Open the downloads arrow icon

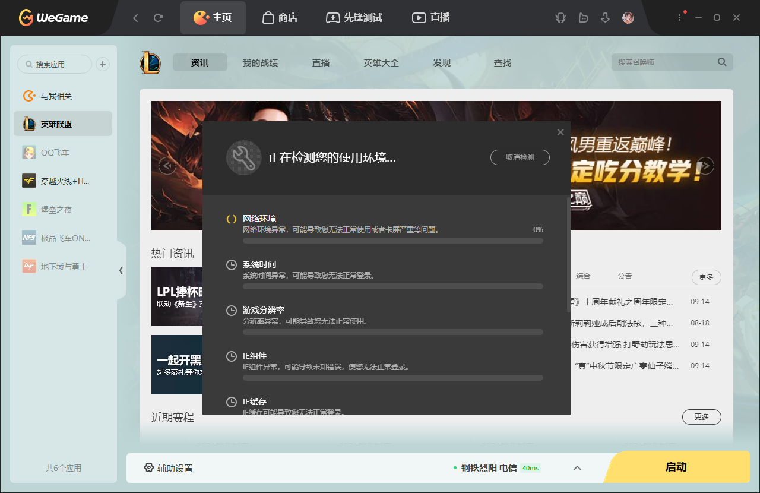[x=606, y=18]
